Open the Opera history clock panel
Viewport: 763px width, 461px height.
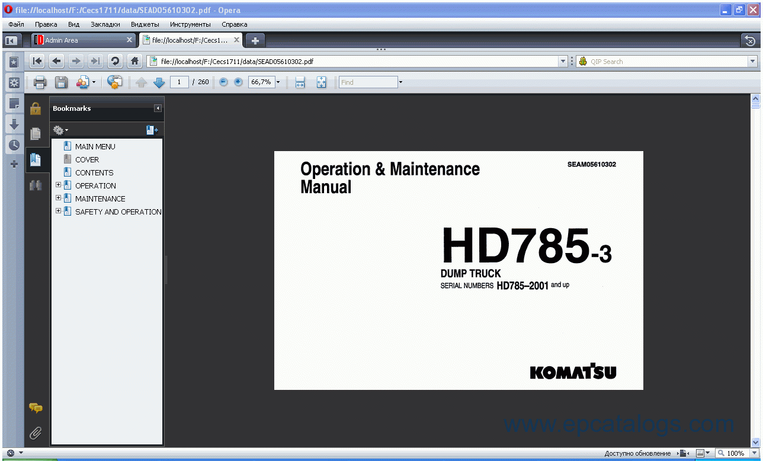(x=14, y=145)
